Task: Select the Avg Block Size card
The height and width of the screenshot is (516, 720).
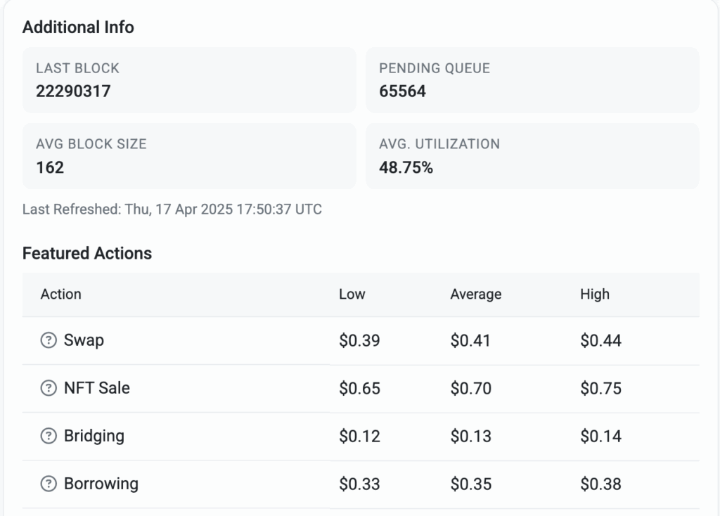Action: coord(189,156)
